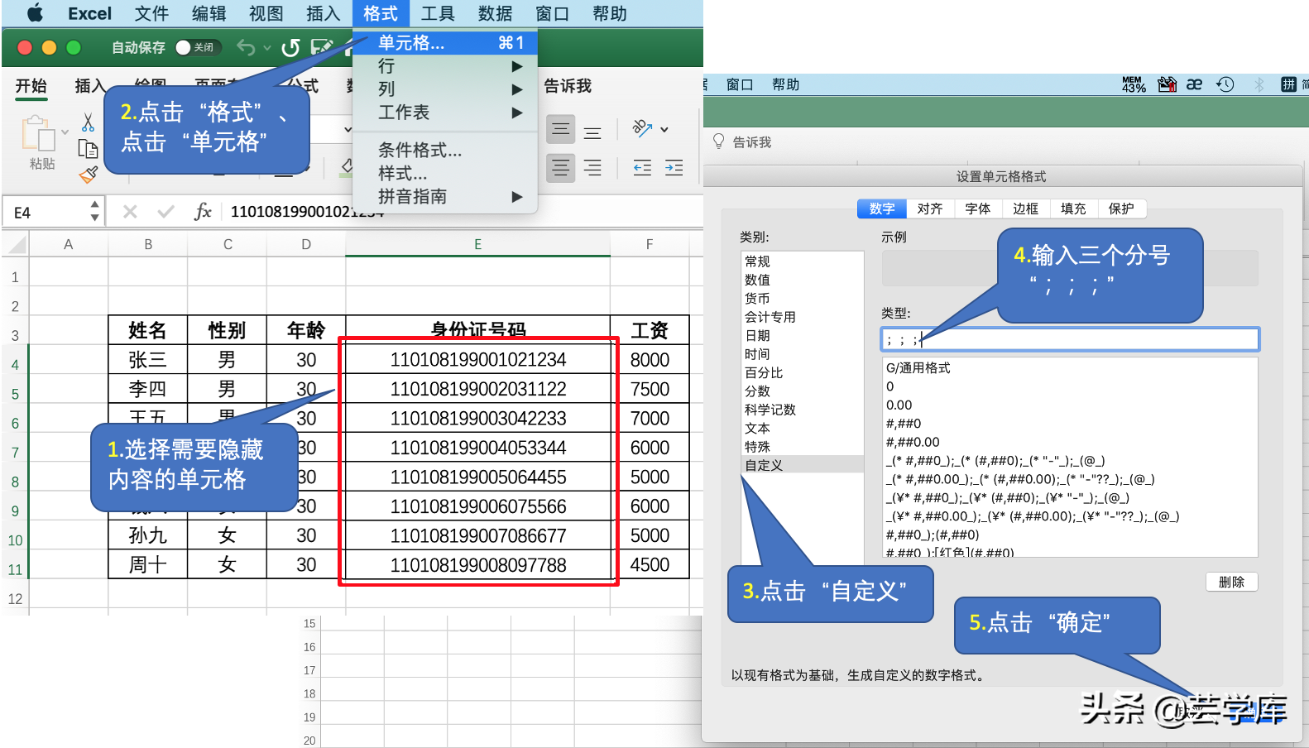Click the Name Box stepper arrows
The width and height of the screenshot is (1309, 748).
[95, 211]
